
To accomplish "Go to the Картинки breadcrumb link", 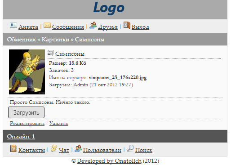I will (x=55, y=40).
